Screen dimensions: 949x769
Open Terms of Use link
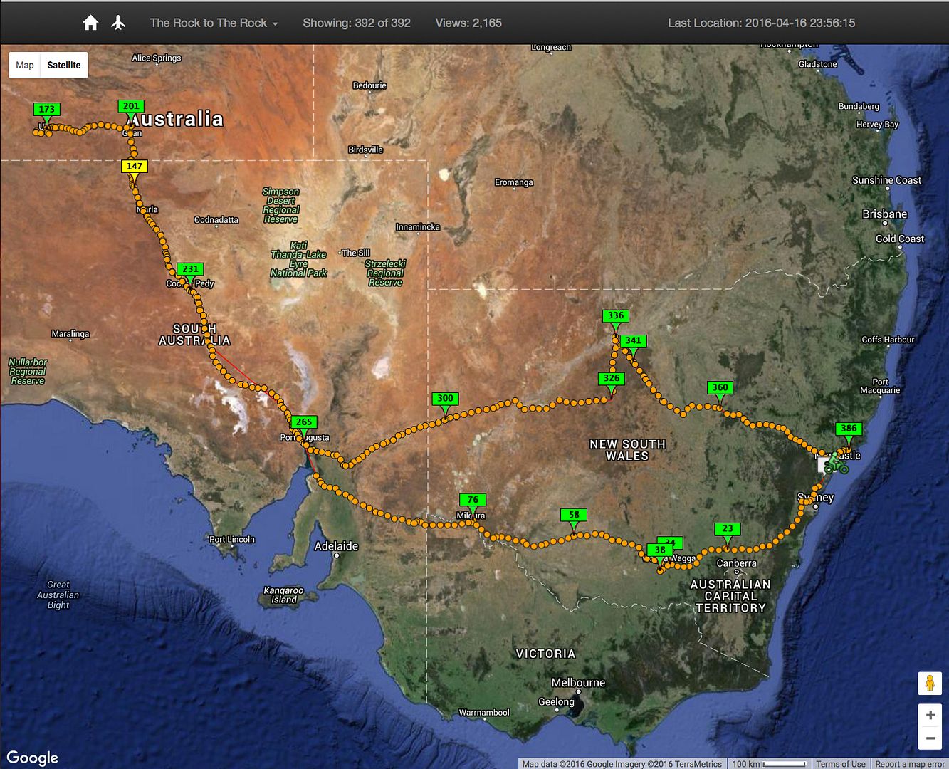[841, 764]
